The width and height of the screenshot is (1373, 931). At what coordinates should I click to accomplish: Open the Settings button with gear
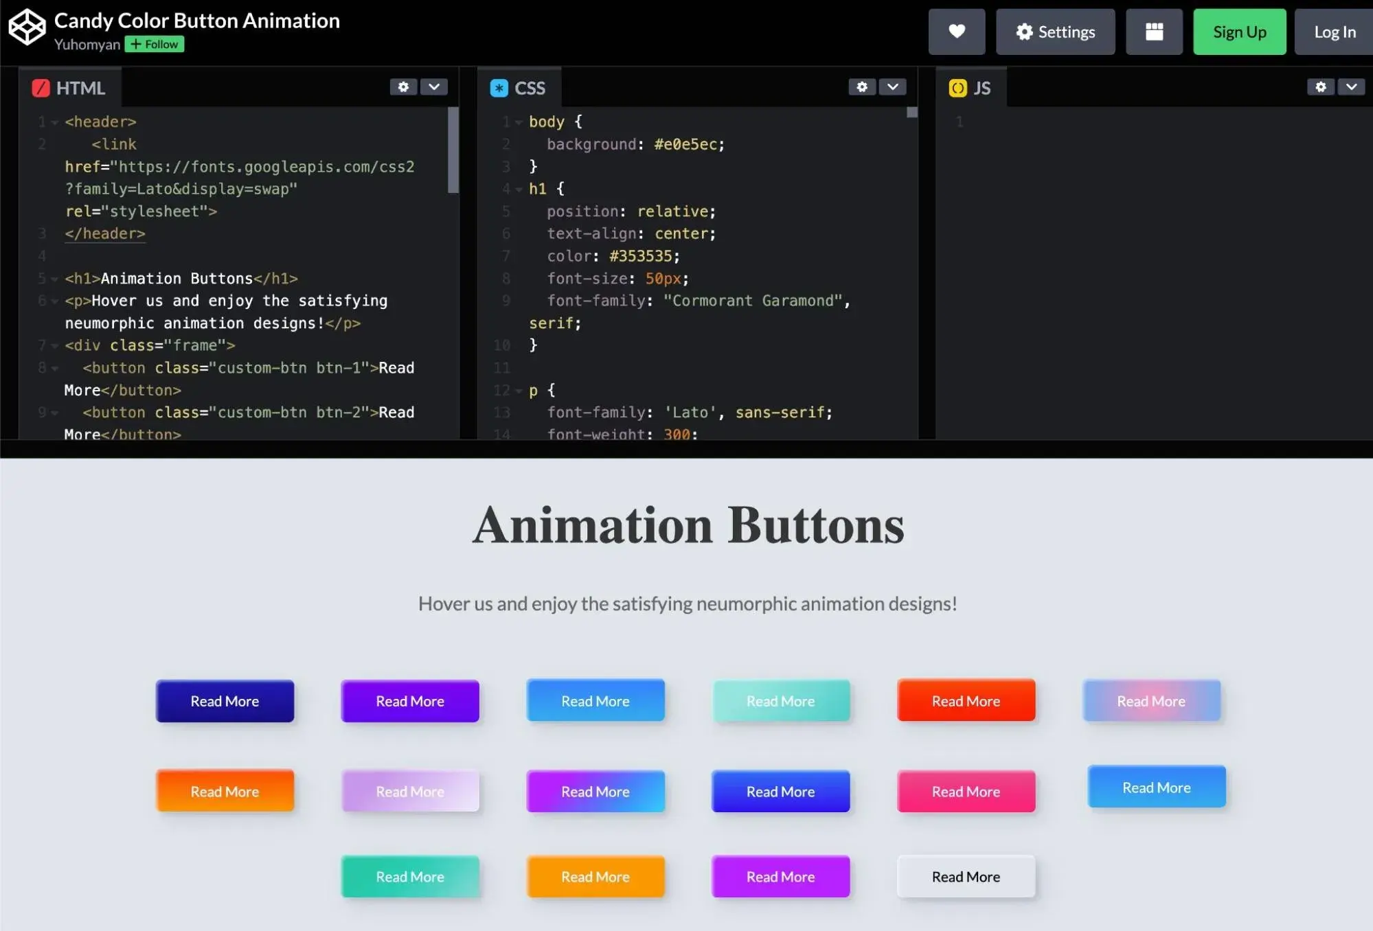tap(1055, 32)
